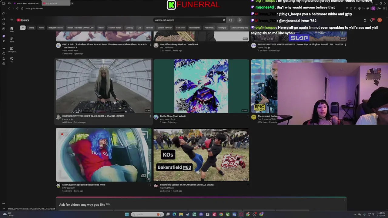Select the Synthpop filter chip
The image size is (388, 218).
point(222,28)
